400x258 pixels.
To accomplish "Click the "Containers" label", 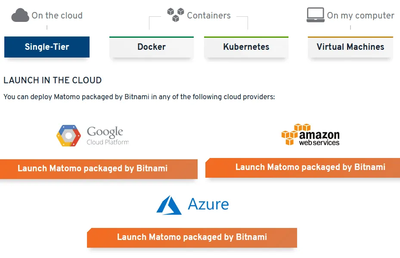I will tap(208, 15).
